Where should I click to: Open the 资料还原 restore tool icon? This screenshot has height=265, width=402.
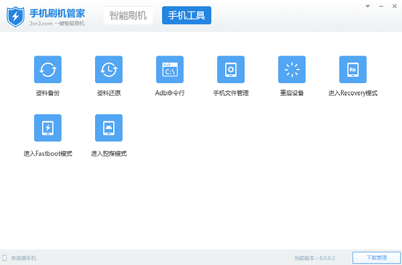click(109, 70)
